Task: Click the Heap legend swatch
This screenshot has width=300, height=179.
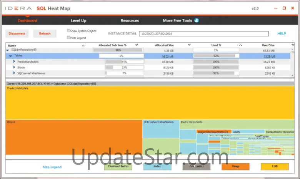Action: click(x=235, y=167)
